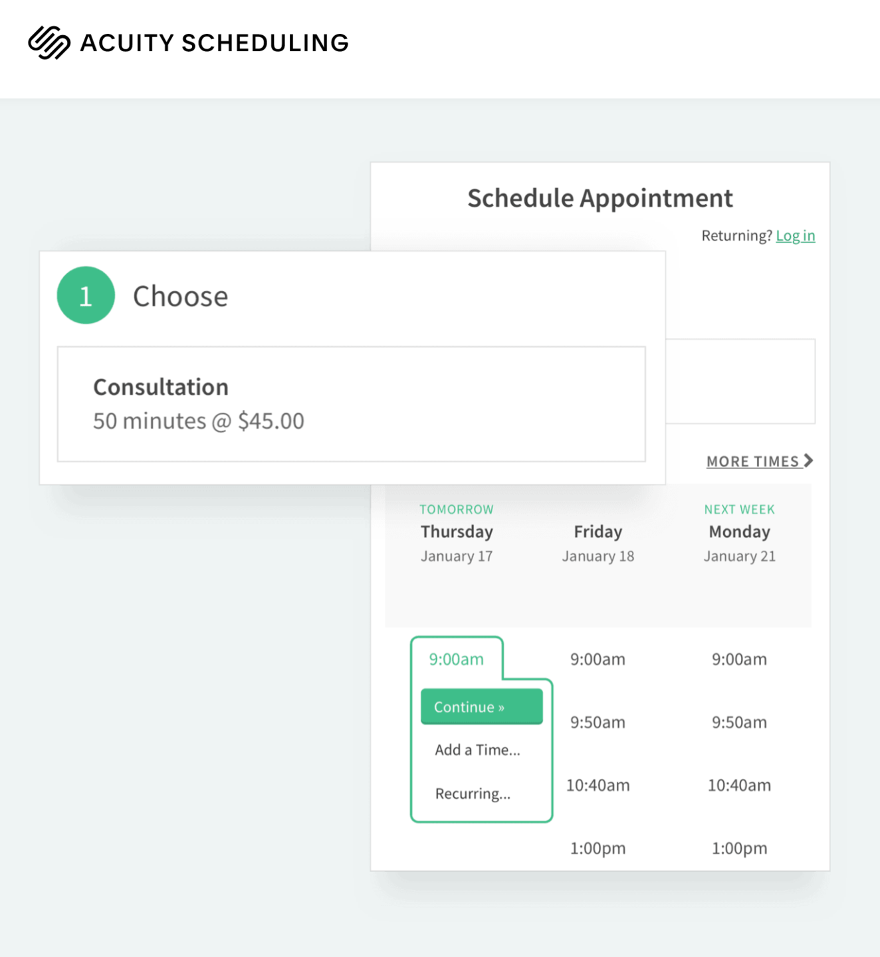Pick Monday 1:00pm time slot
This screenshot has height=957, width=880.
(x=740, y=848)
